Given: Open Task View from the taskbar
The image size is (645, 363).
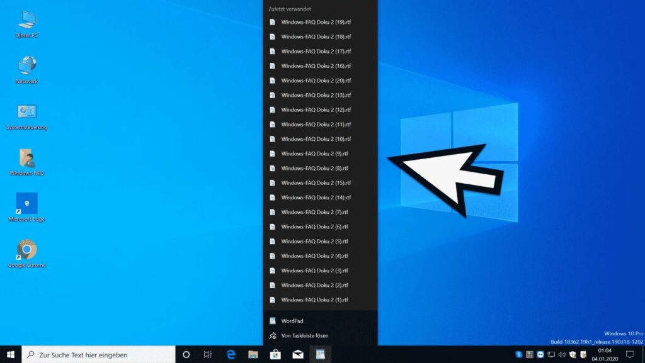Looking at the screenshot, I should (x=208, y=355).
